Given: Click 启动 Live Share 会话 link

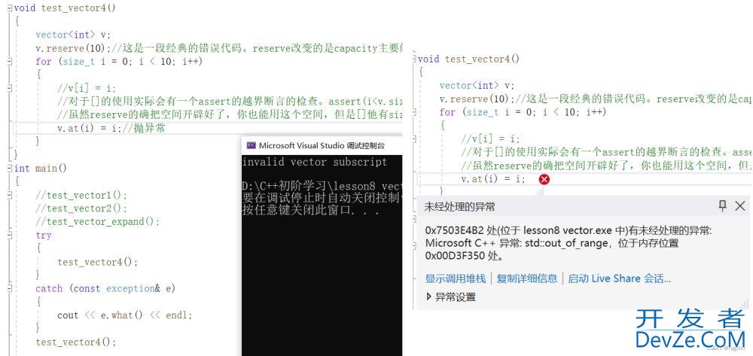Looking at the screenshot, I should point(619,278).
